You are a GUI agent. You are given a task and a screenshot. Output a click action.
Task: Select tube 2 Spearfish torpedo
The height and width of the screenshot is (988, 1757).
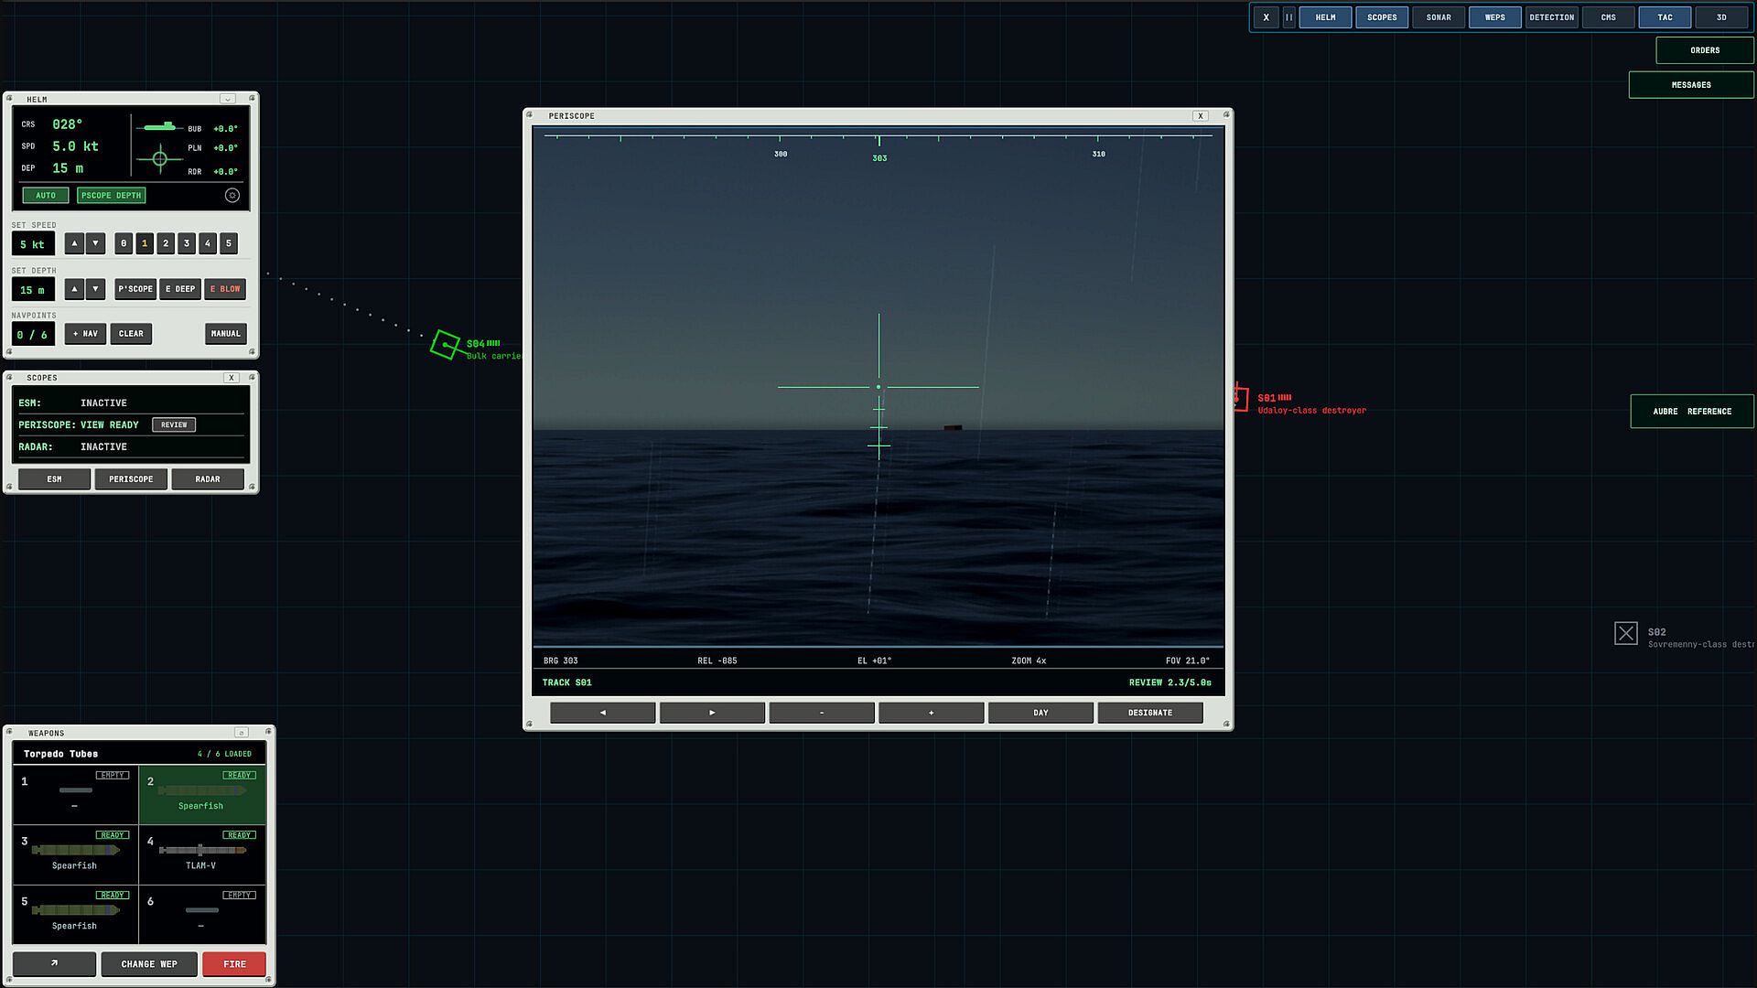click(202, 794)
